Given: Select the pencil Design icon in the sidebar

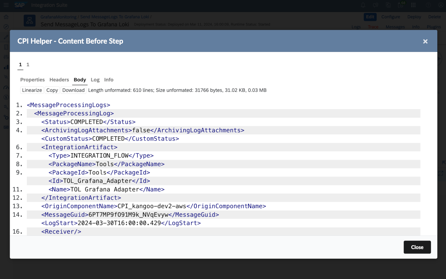Looking at the screenshot, I should [x=6, y=36].
